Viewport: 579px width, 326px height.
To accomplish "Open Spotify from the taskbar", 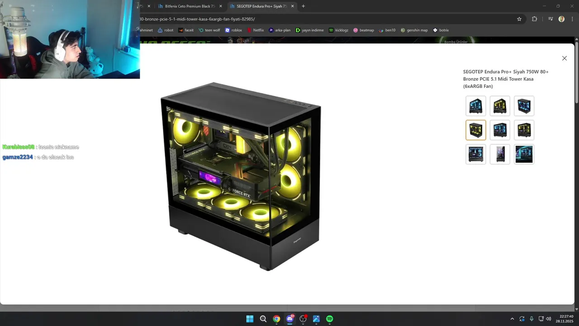I will (x=330, y=319).
